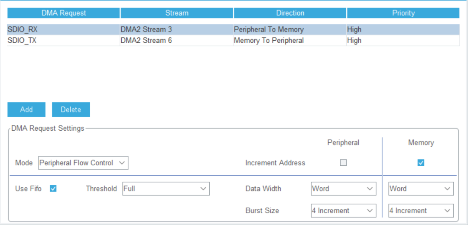Open the Mode dropdown
Screen dimensions: 468x225
tap(83, 163)
